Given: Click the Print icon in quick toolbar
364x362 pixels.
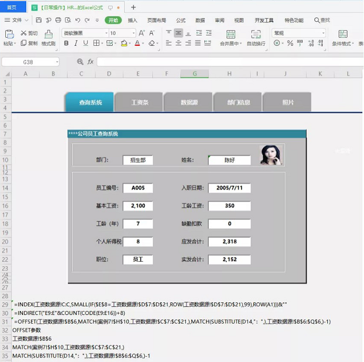Looking at the screenshot, I should coord(58,20).
